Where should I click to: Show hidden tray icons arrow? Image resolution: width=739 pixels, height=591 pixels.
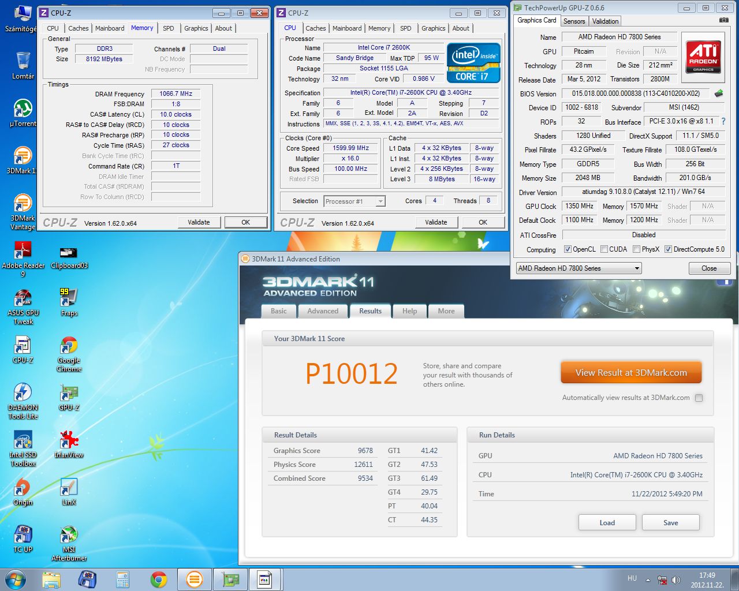click(648, 580)
